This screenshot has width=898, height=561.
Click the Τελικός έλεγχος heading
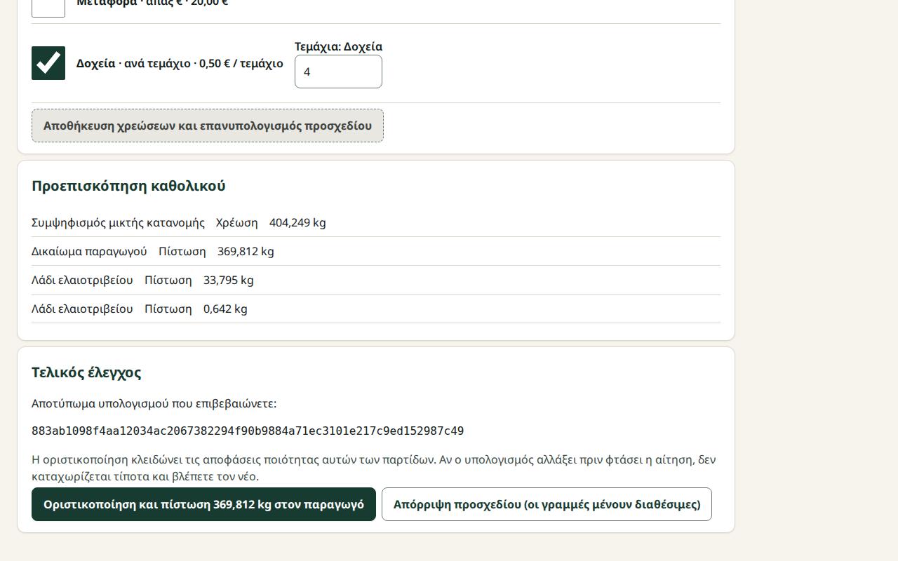point(86,372)
